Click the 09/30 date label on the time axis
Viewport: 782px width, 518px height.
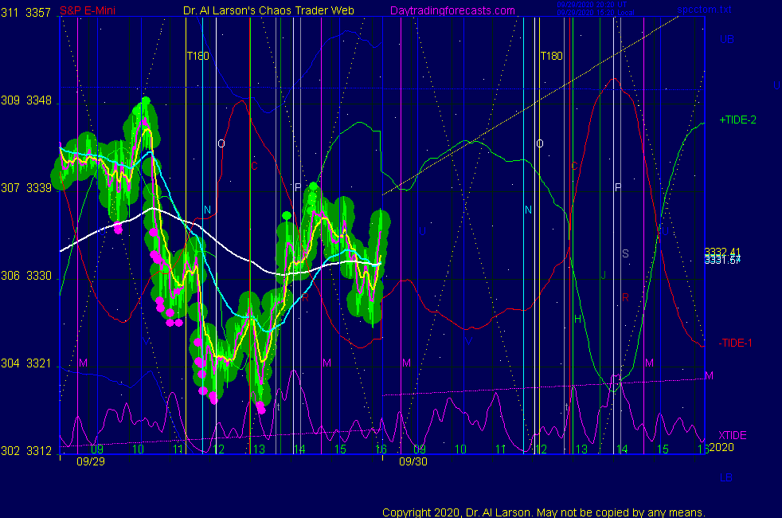(411, 461)
